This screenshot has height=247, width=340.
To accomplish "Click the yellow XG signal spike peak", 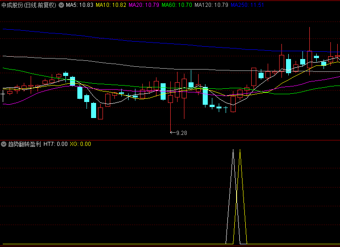I will pyautogui.click(x=240, y=150).
